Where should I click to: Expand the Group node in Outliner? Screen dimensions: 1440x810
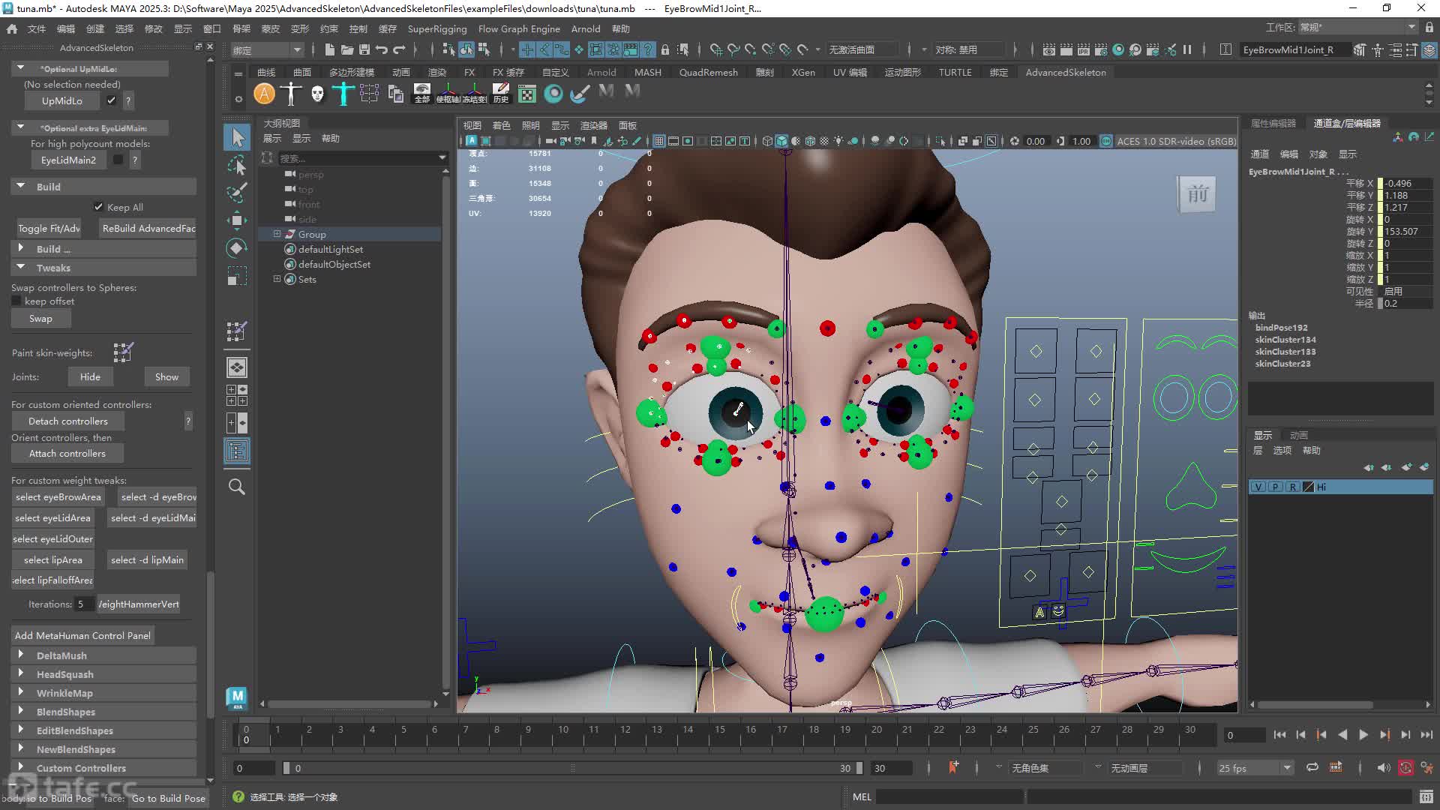pos(277,234)
